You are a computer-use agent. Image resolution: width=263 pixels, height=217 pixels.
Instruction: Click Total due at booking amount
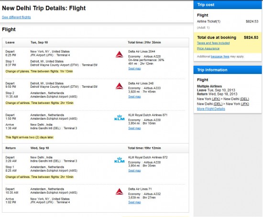coord(251,37)
